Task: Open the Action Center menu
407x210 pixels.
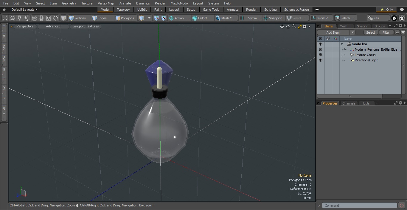Action: (x=179, y=18)
